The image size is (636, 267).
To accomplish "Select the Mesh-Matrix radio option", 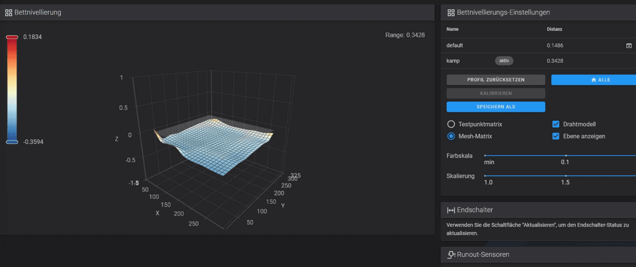I will tap(451, 136).
